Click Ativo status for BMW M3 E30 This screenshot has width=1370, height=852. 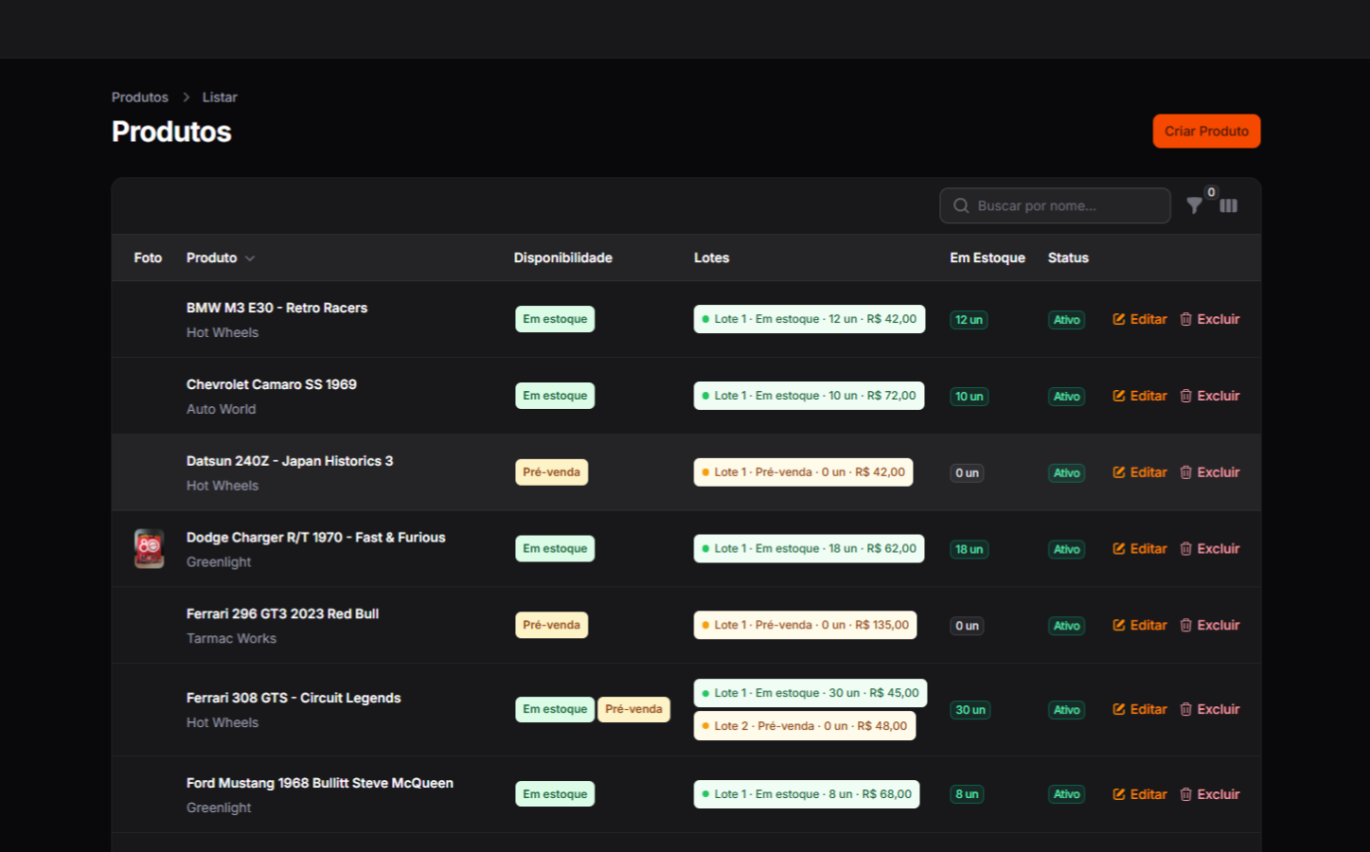1067,320
